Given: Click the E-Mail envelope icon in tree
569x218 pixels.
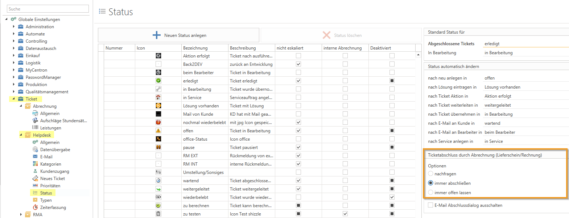Looking at the screenshot, I should tap(35, 157).
